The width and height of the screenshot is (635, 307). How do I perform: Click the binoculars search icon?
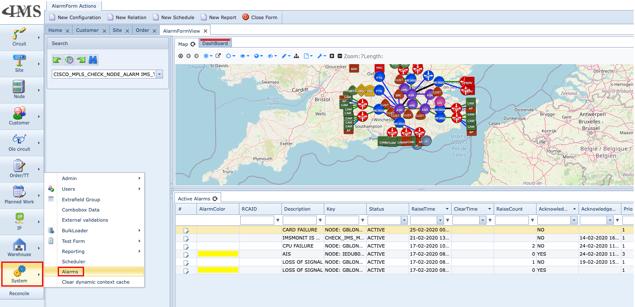pos(93,60)
